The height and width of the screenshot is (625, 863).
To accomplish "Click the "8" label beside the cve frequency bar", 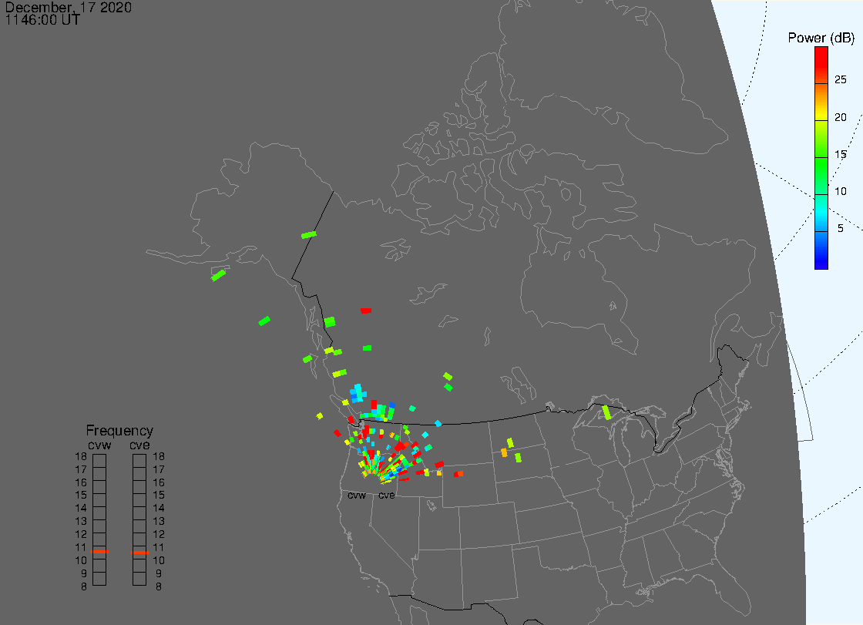I will [x=159, y=586].
